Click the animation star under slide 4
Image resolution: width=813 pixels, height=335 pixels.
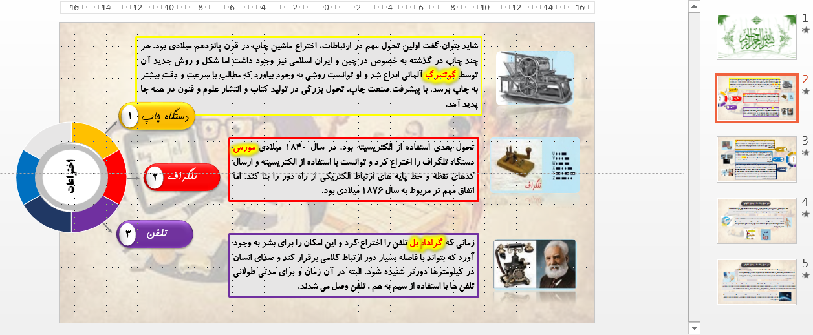pyautogui.click(x=805, y=214)
